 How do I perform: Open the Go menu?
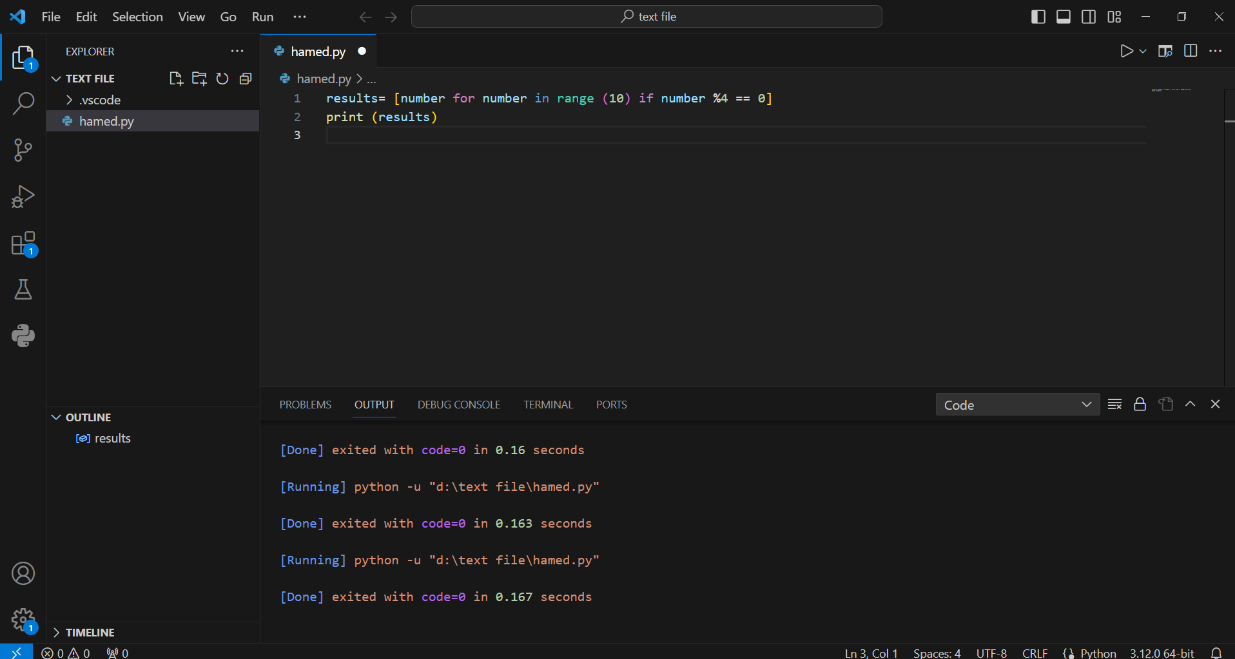(228, 17)
